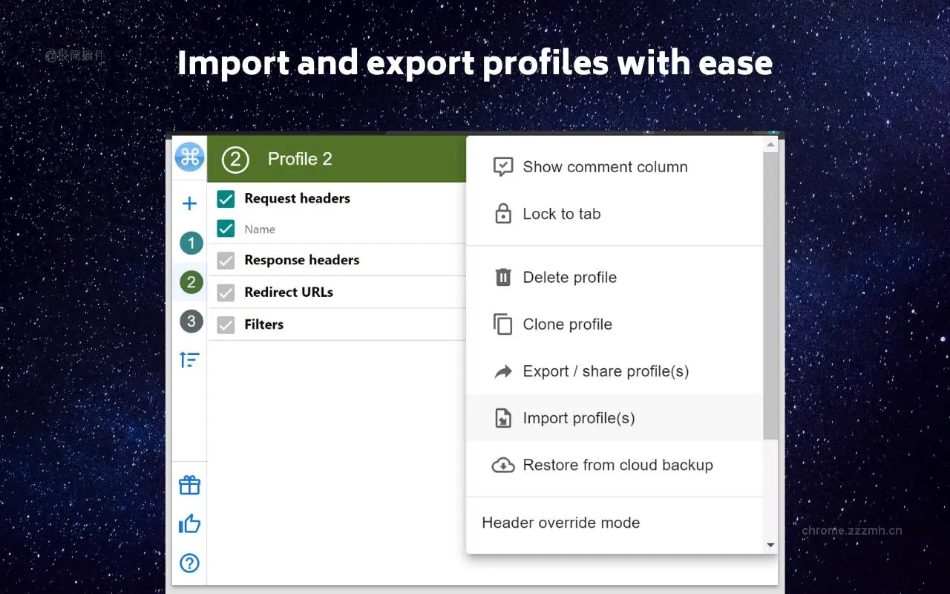Viewport: 950px width, 594px height.
Task: Click the thumbs-up rating icon
Action: tap(189, 523)
